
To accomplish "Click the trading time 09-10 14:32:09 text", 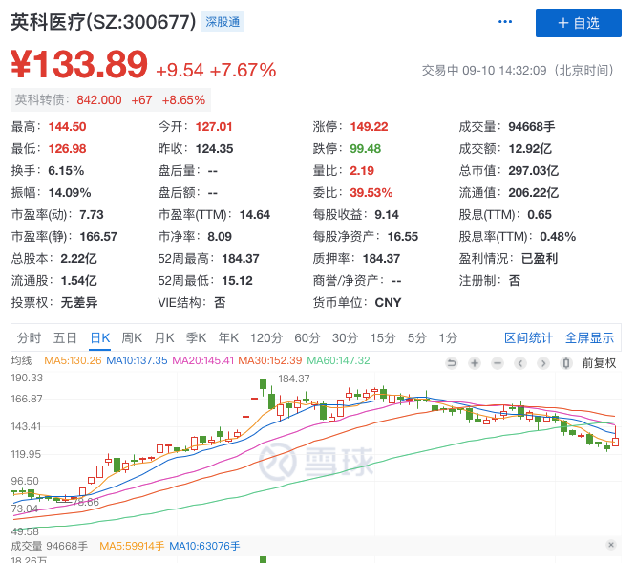I will click(x=504, y=70).
